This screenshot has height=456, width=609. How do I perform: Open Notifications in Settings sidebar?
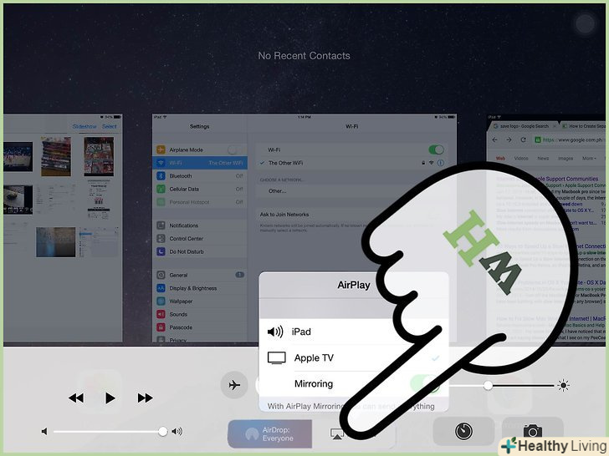point(200,225)
